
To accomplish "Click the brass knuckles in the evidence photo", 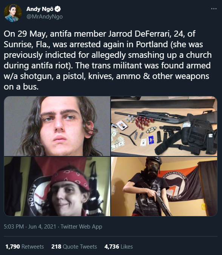I will (151, 130).
